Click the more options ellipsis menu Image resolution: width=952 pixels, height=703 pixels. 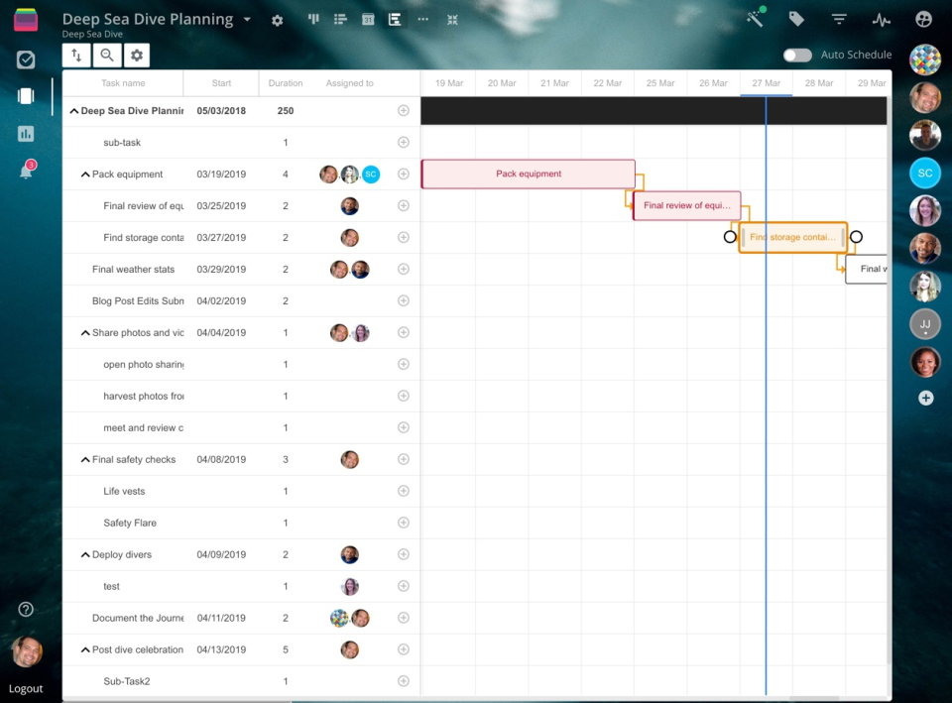[421, 19]
